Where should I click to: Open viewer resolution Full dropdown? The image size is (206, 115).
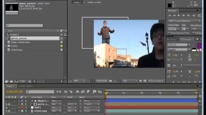(130, 81)
